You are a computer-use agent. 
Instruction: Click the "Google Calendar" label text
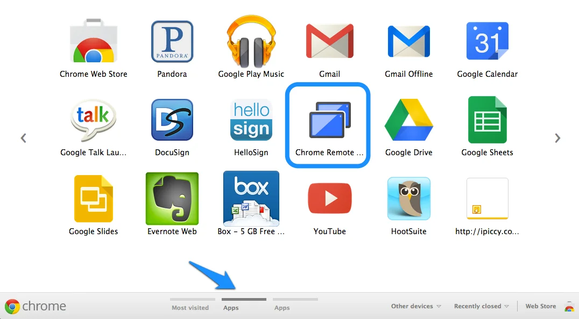(488, 74)
